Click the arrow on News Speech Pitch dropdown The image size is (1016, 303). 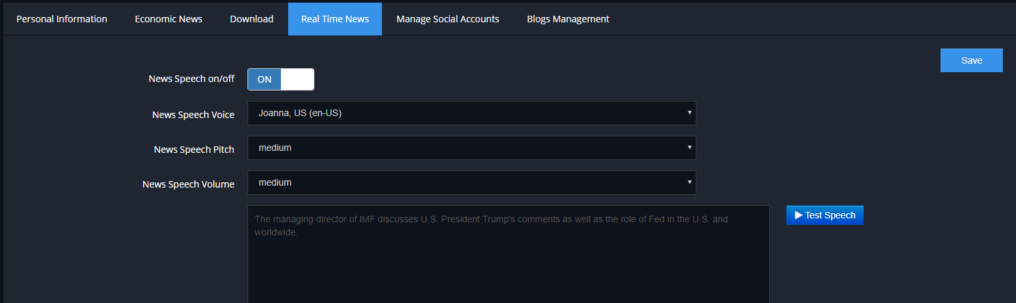point(689,148)
